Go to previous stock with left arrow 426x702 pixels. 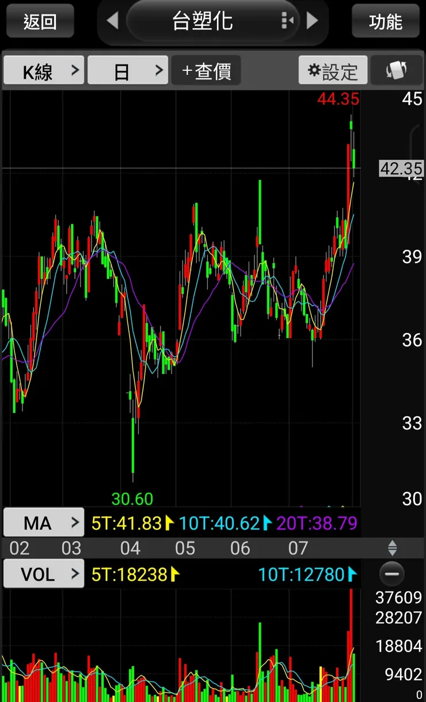[113, 21]
